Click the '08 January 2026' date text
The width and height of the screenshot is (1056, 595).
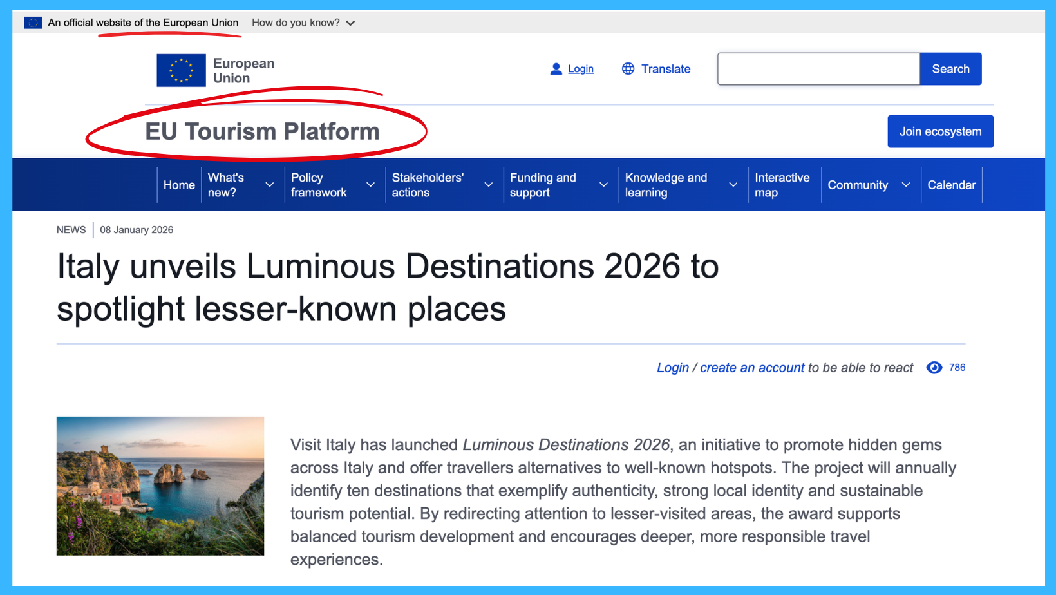pos(137,230)
